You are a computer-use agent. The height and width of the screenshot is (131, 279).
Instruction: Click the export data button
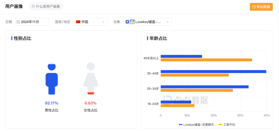click(261, 6)
